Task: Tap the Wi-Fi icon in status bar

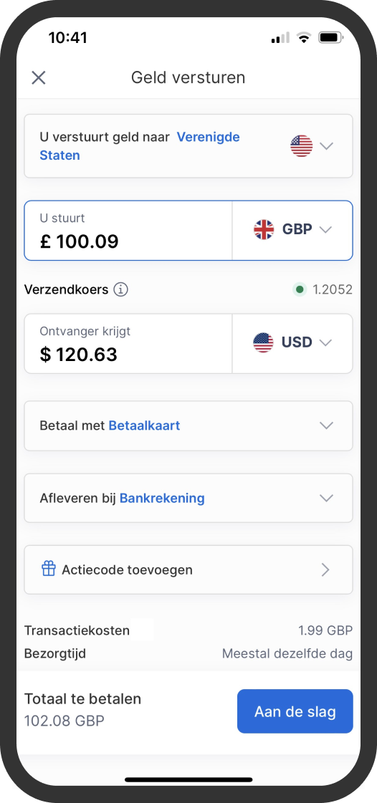Action: point(304,38)
